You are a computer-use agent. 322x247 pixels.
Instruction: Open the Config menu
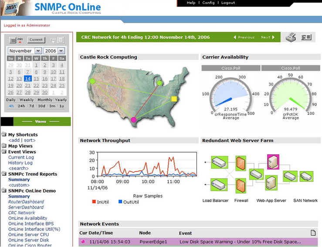pyautogui.click(x=208, y=3)
